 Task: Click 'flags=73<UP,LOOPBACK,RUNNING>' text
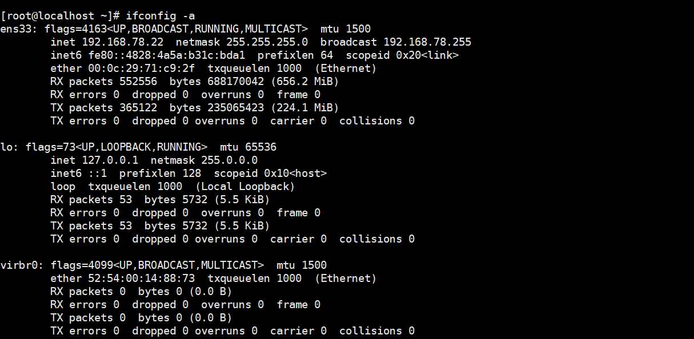click(117, 147)
